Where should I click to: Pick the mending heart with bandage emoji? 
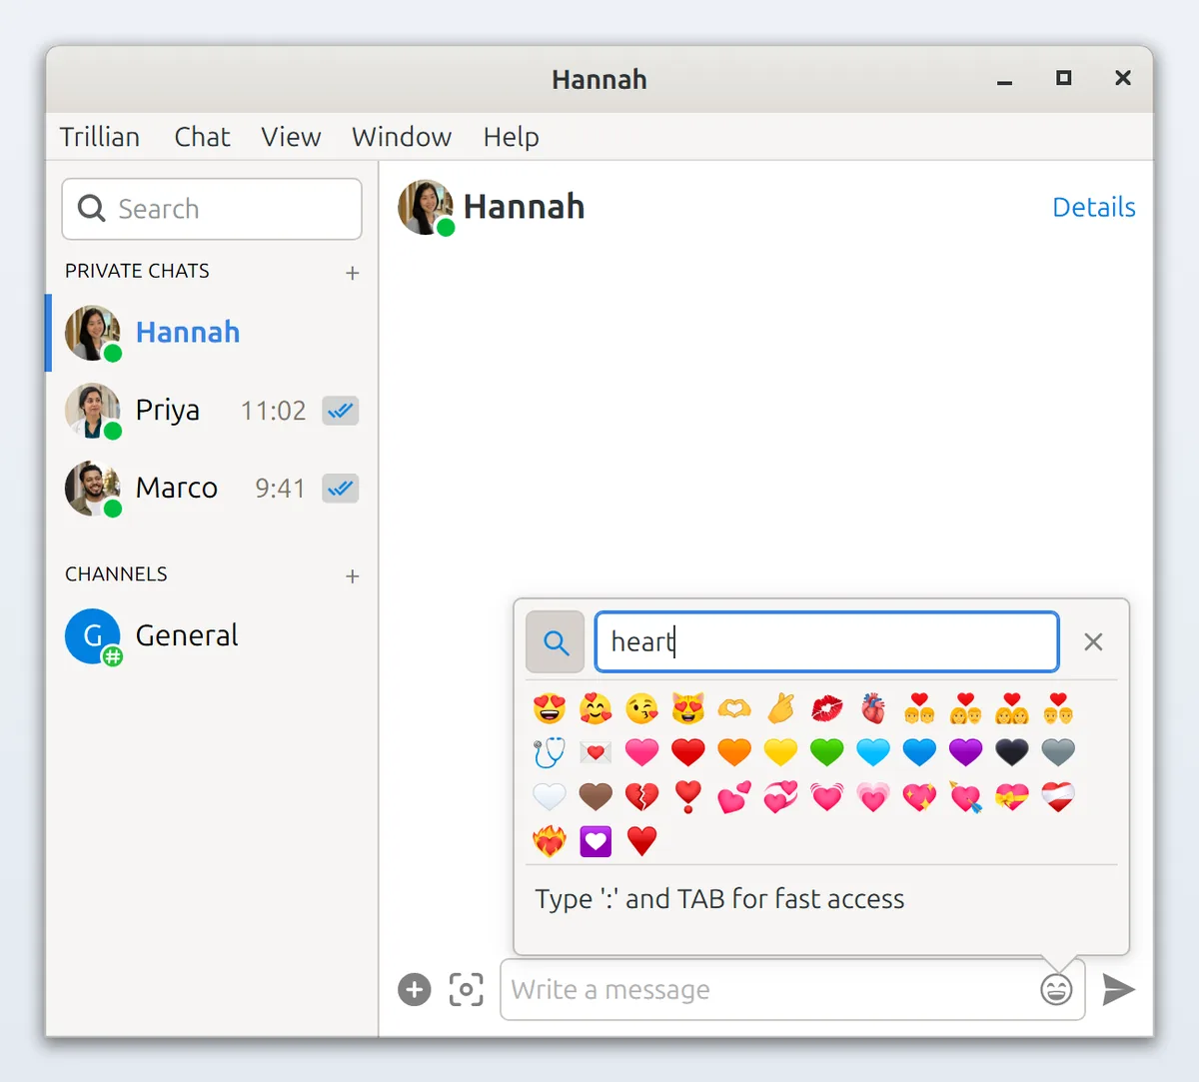pos(1058,796)
